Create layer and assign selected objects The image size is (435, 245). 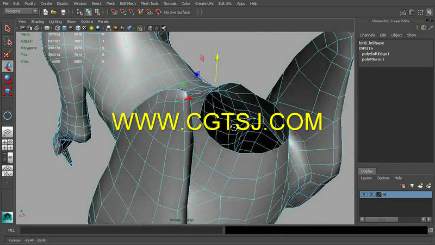428,186
